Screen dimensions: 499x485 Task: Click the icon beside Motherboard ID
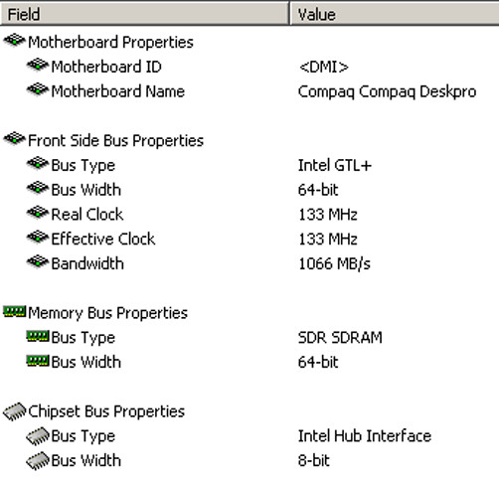pos(38,66)
